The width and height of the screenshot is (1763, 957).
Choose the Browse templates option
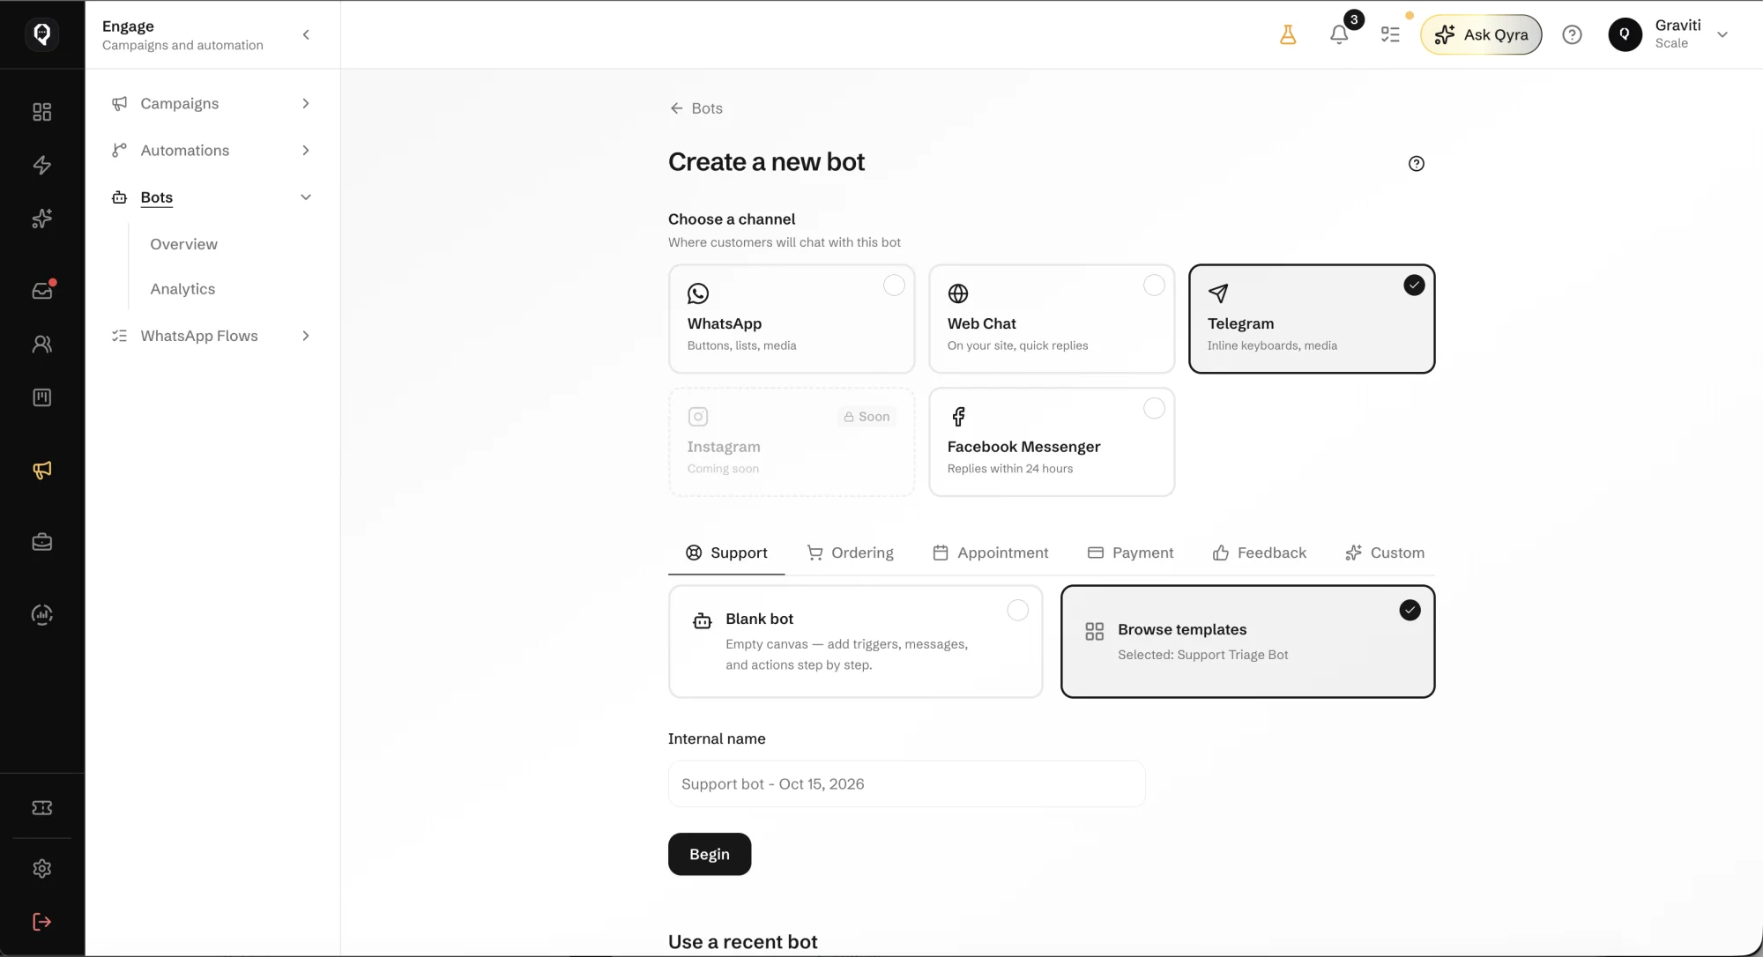coord(1247,642)
